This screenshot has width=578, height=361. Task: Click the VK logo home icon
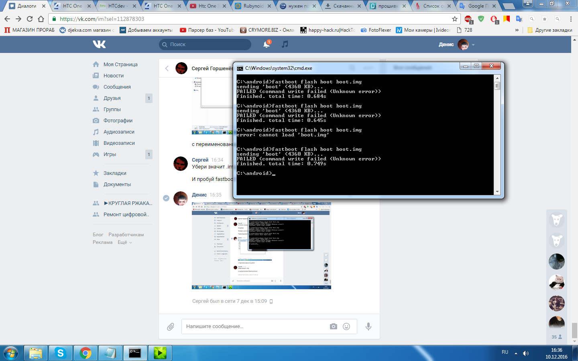pos(99,44)
